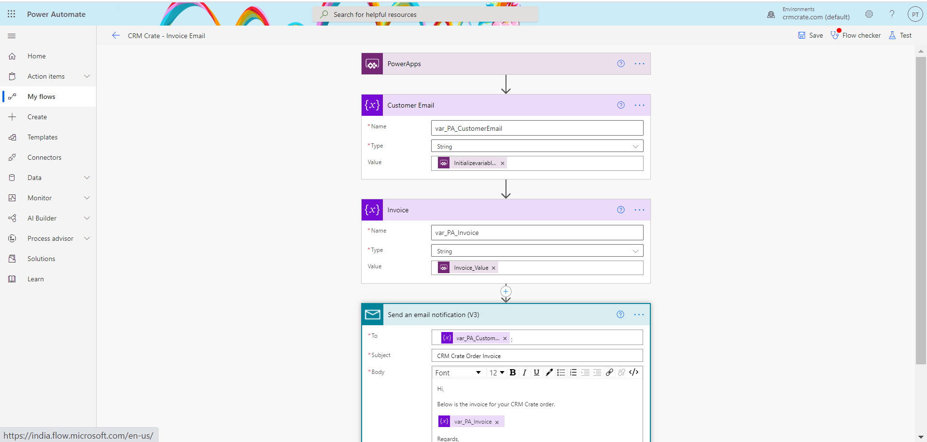Screen dimensions: 927x442
Task: Open the Microsoft app launcher grid
Action: pos(11,14)
